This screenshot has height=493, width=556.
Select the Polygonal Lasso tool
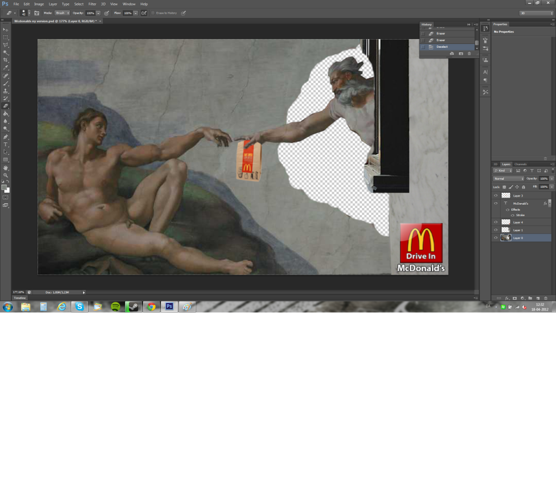tap(5, 45)
